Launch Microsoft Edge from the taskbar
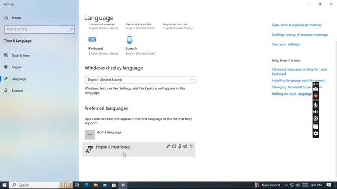 [86, 185]
